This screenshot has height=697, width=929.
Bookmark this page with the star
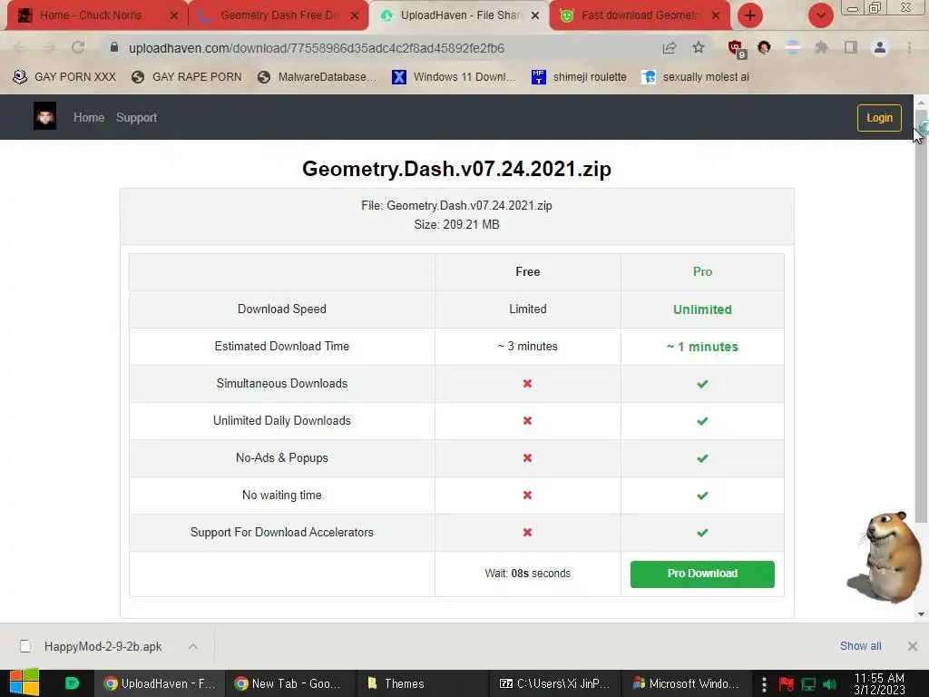coord(699,47)
